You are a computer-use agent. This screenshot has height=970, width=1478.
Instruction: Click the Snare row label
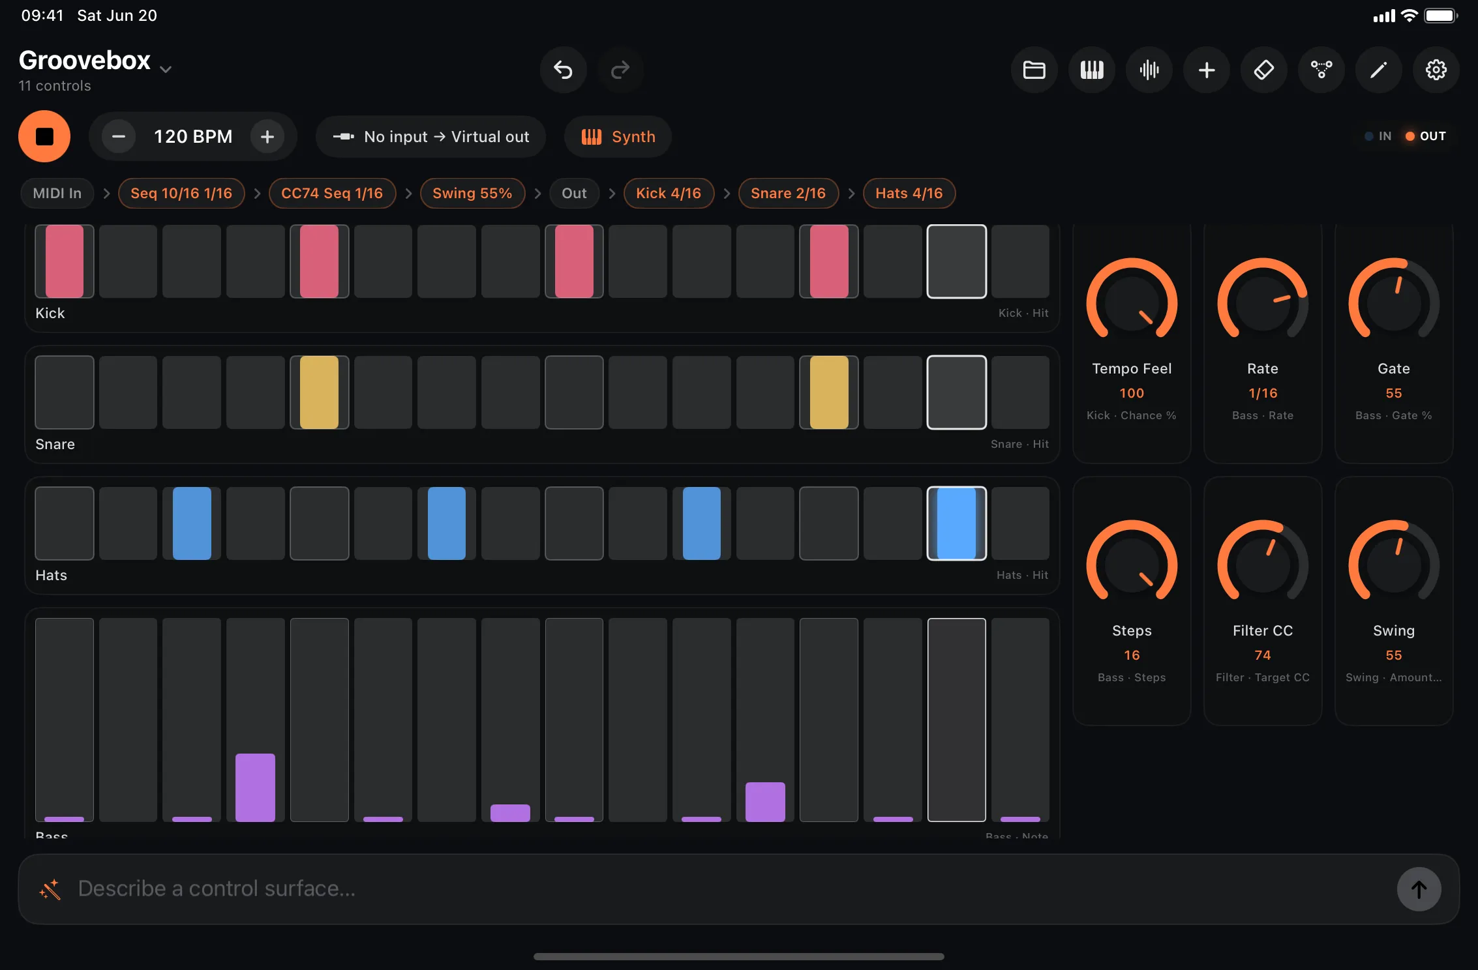(55, 444)
